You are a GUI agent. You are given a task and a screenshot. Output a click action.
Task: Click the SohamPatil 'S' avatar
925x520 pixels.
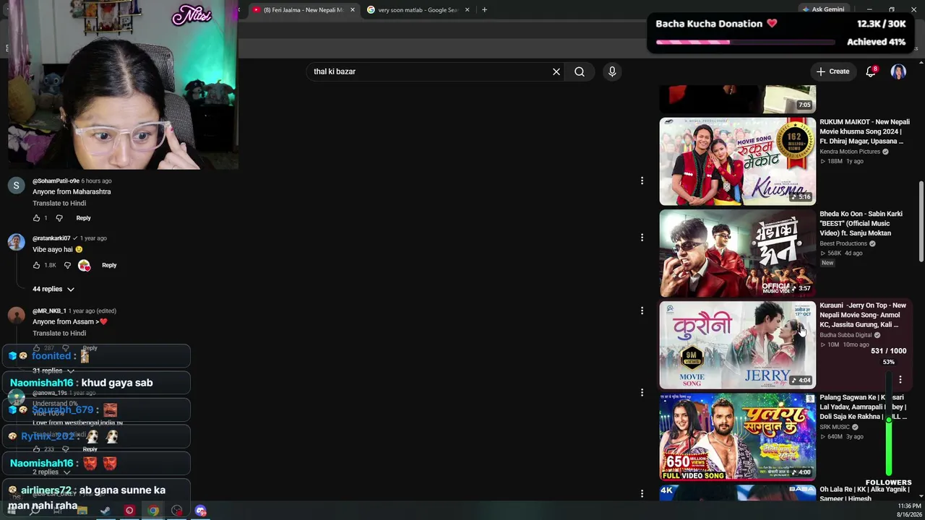17,186
